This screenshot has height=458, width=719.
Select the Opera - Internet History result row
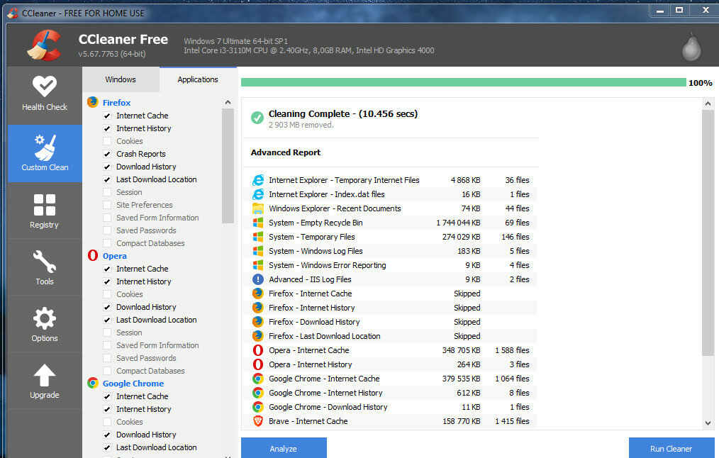click(x=390, y=364)
